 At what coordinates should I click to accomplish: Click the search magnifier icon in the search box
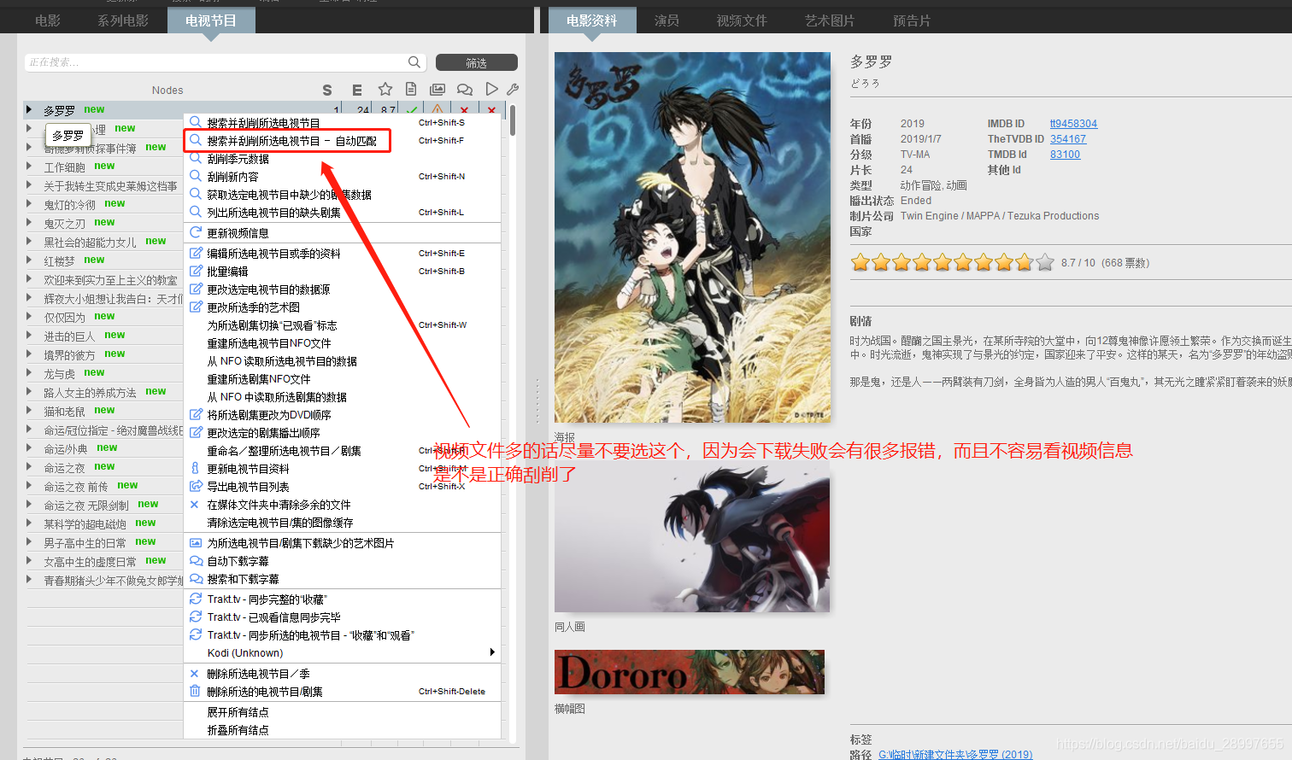[414, 61]
